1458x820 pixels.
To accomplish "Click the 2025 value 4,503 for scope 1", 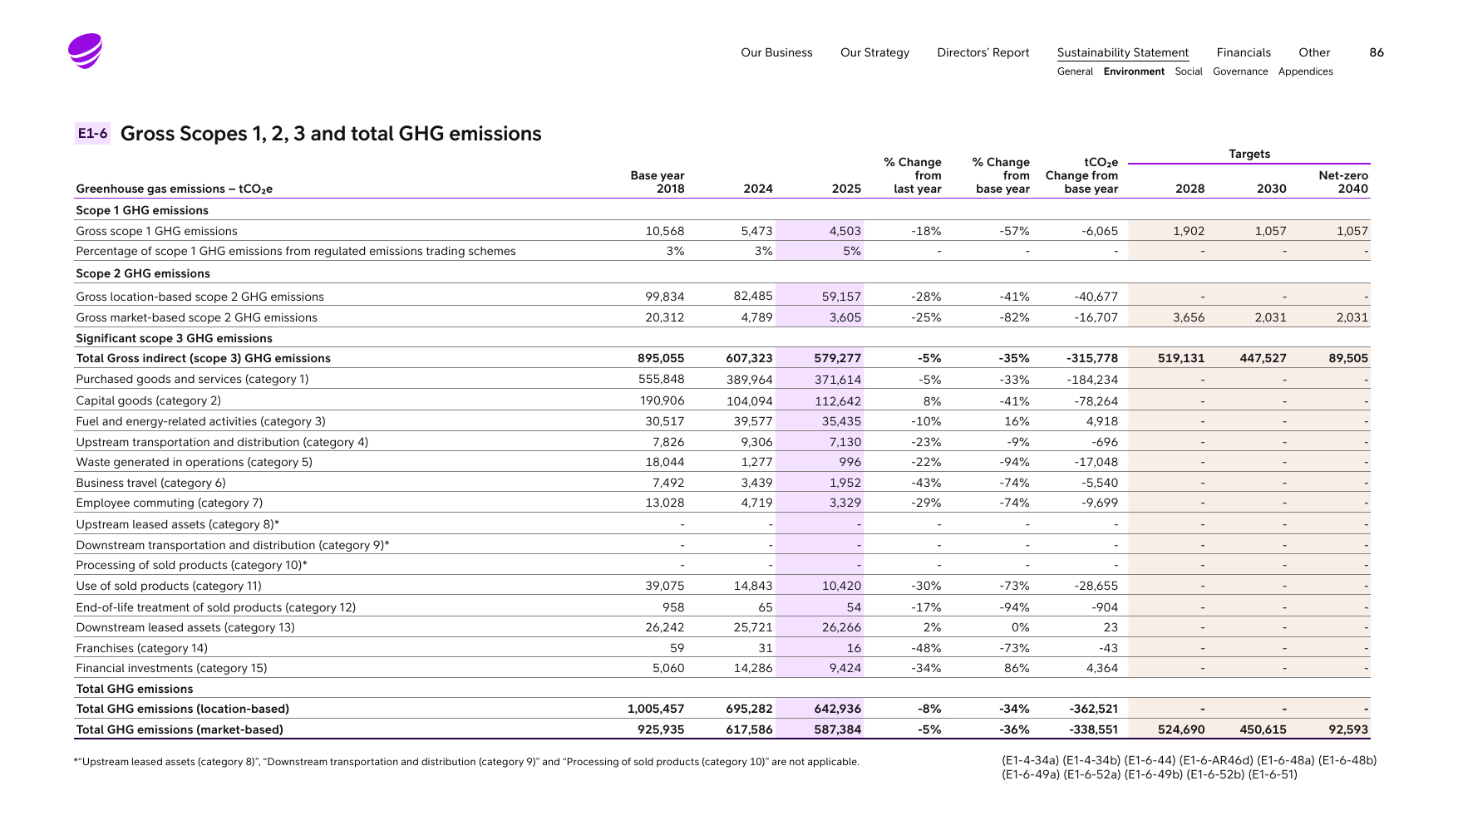I will (845, 231).
